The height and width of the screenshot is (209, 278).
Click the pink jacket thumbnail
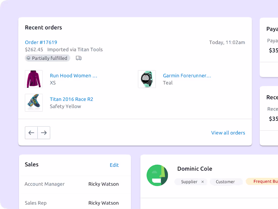coord(34,79)
